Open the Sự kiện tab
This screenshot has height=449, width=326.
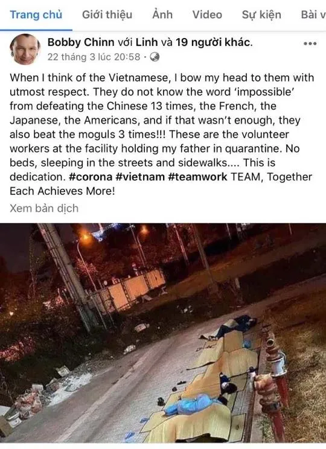(x=261, y=15)
